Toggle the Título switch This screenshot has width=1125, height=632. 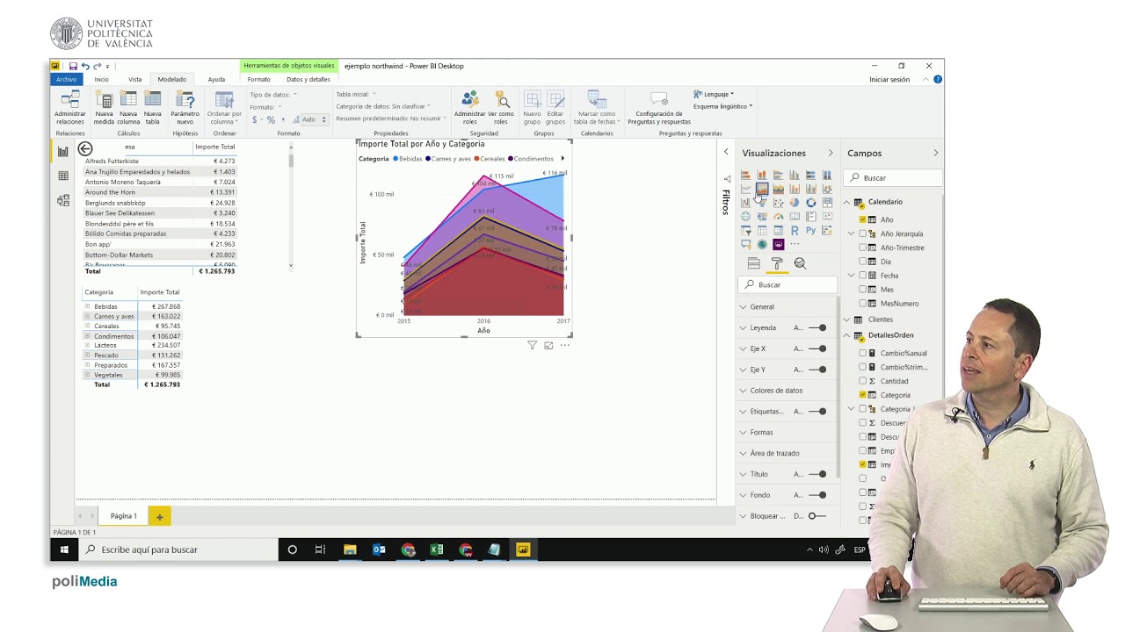818,474
